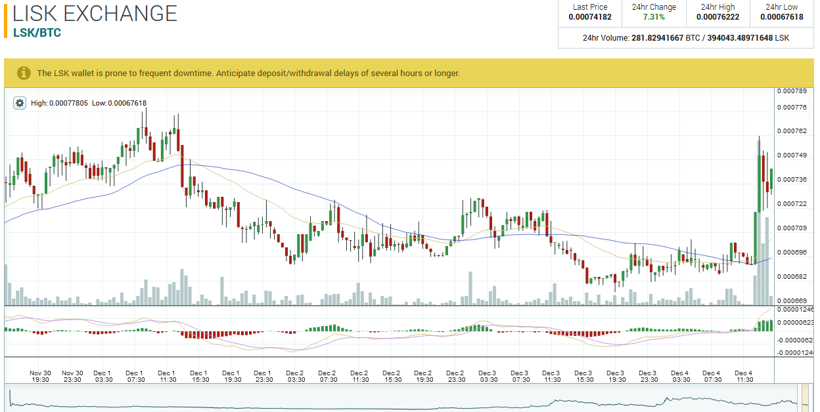Click the Dec 2 11:30 time label

[360, 377]
